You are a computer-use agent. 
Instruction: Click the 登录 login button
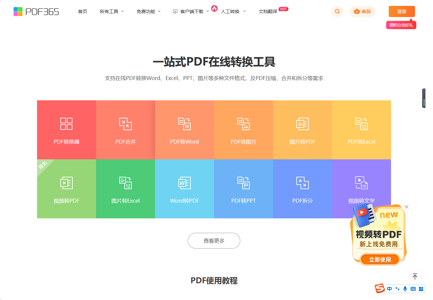pos(402,11)
